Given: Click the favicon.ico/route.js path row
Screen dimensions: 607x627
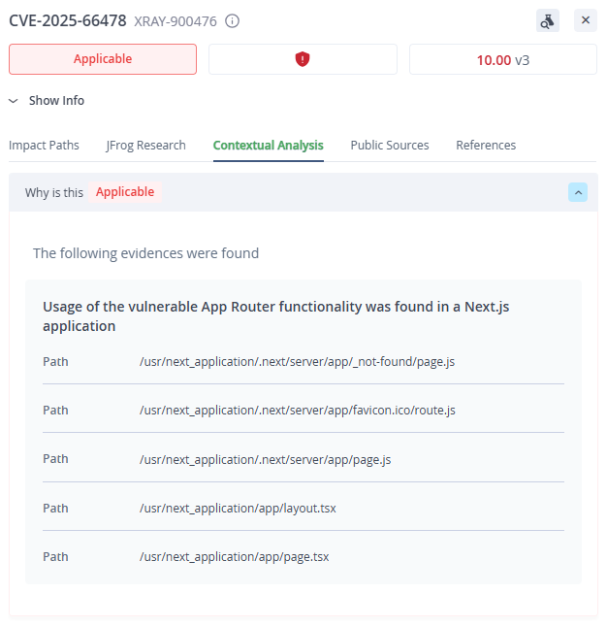Looking at the screenshot, I should pos(297,410).
